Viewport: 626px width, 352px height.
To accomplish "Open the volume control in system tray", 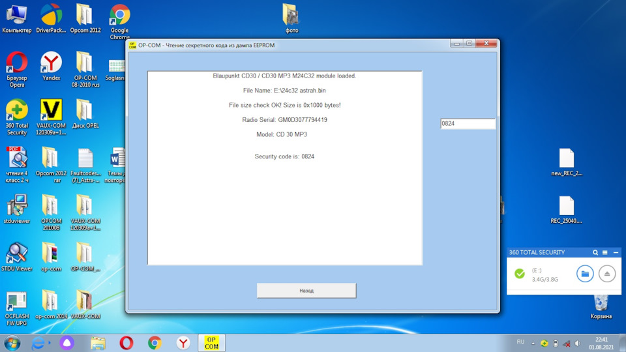I will (x=578, y=344).
